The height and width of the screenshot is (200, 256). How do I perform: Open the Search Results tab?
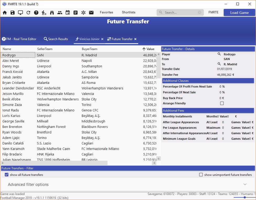[x=56, y=39]
